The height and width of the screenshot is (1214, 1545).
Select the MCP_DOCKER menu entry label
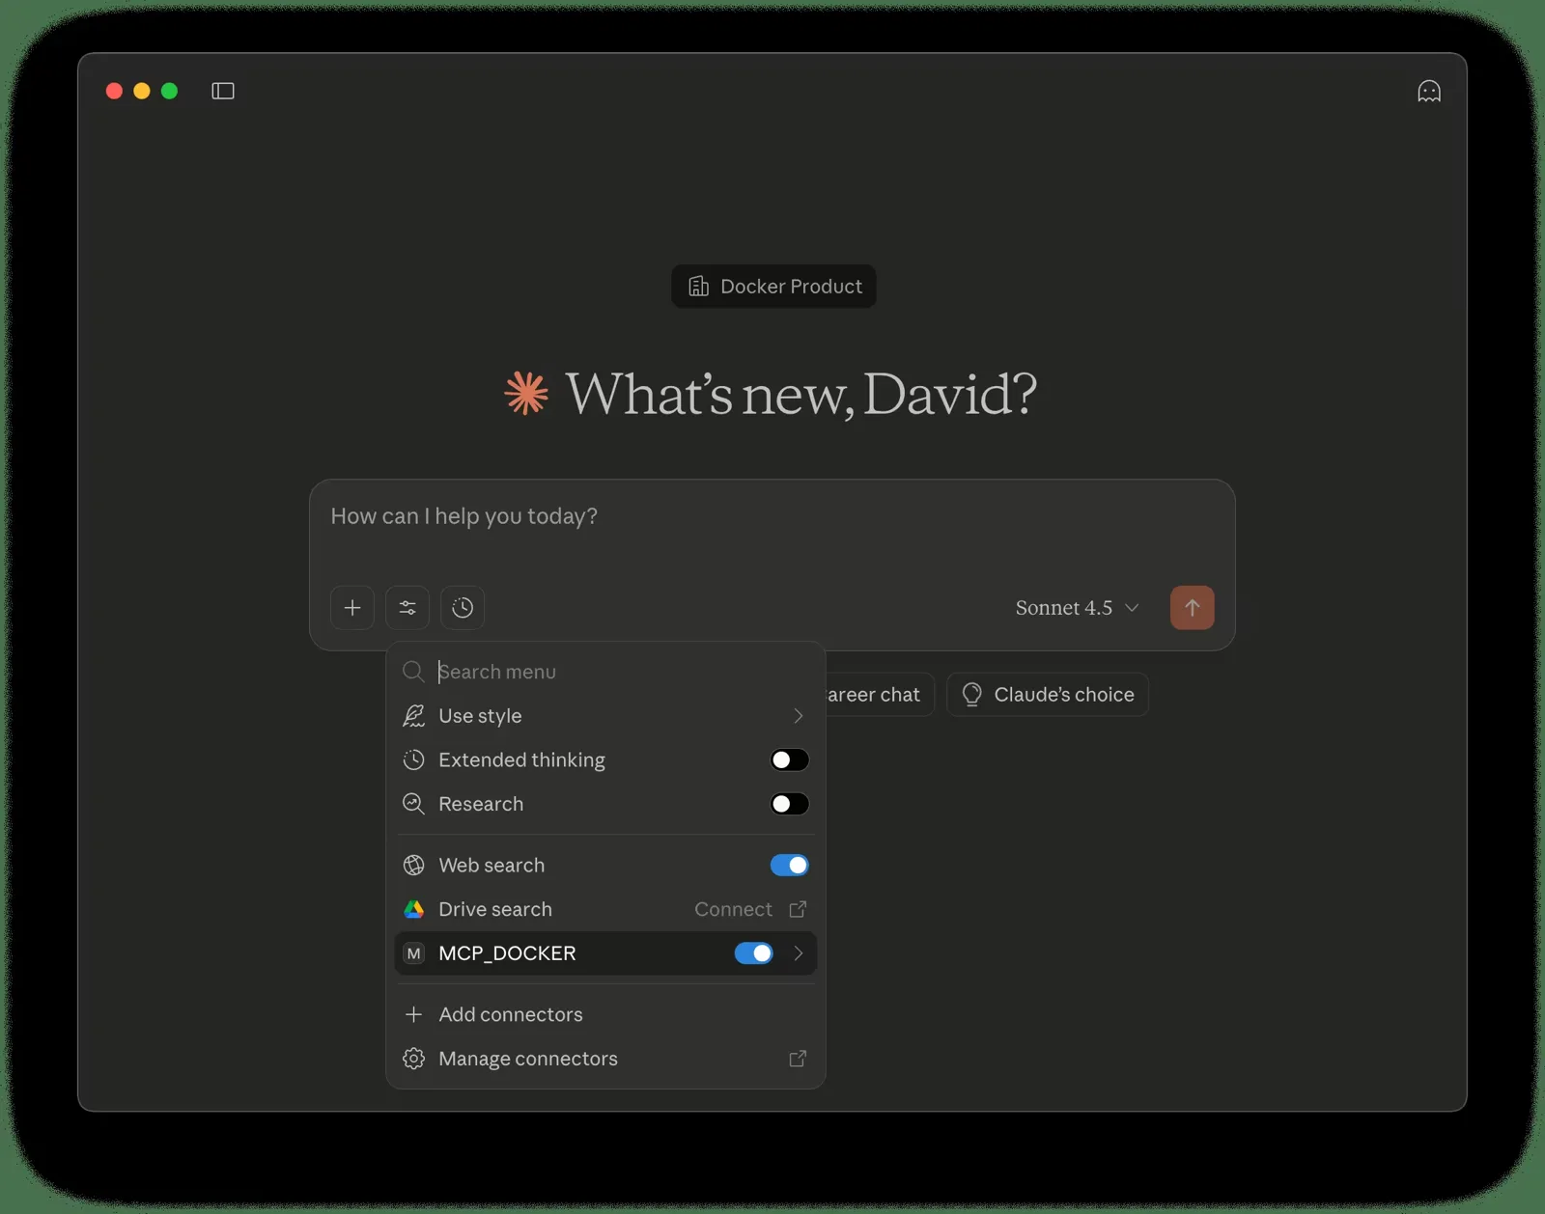click(507, 953)
